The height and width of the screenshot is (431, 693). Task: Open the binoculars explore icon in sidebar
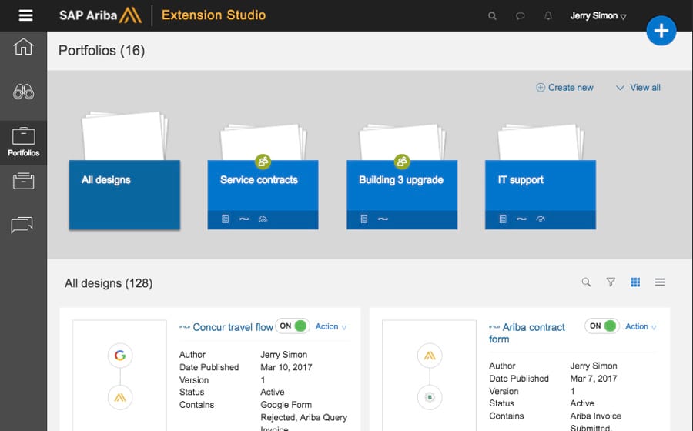pos(23,92)
